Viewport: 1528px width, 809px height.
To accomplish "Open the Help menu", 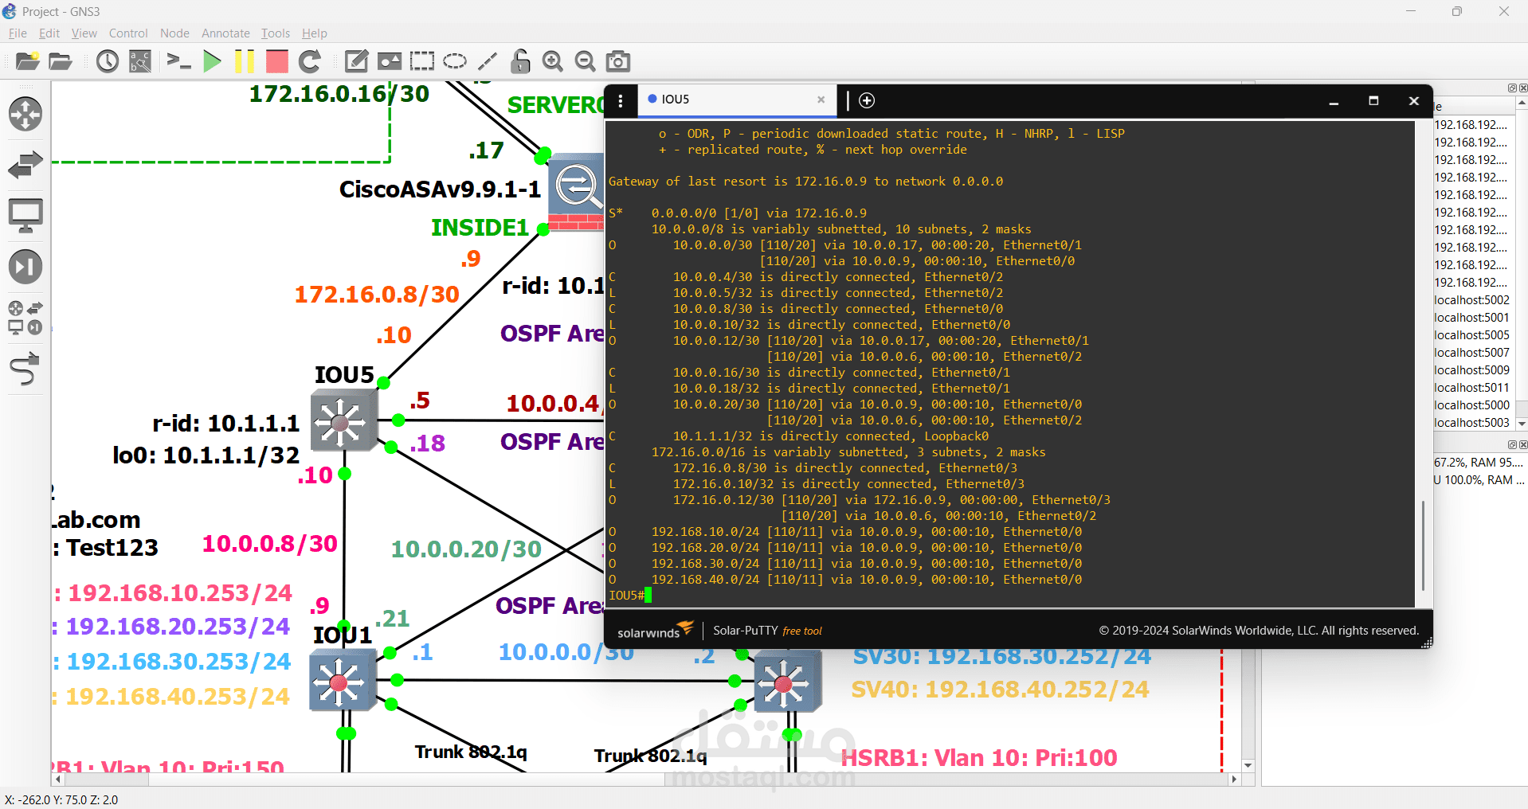I will pos(315,33).
